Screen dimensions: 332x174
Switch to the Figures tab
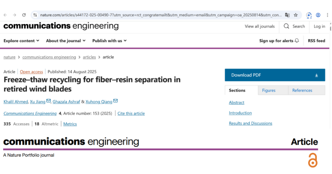[x=269, y=90]
